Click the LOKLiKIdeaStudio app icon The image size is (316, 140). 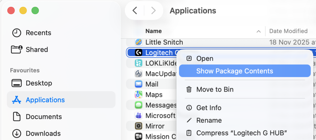pyautogui.click(x=139, y=63)
